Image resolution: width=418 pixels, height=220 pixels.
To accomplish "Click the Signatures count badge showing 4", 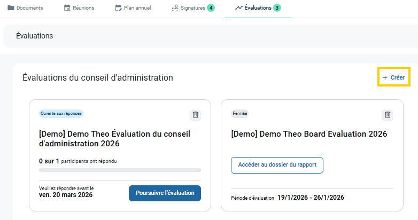I will pyautogui.click(x=211, y=8).
